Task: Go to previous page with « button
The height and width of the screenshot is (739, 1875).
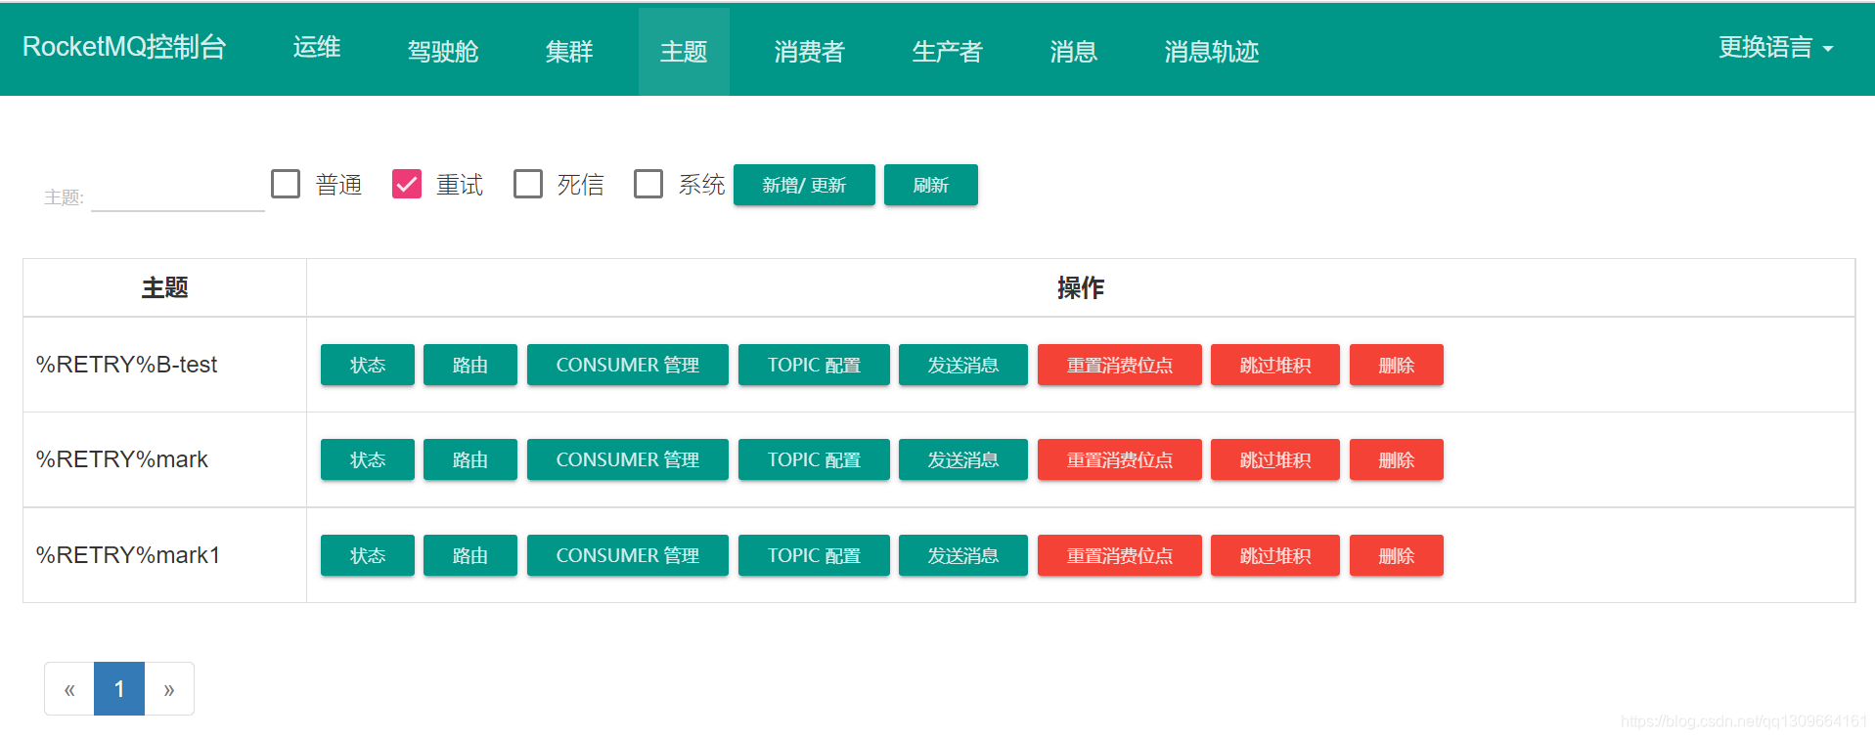Action: pyautogui.click(x=69, y=689)
